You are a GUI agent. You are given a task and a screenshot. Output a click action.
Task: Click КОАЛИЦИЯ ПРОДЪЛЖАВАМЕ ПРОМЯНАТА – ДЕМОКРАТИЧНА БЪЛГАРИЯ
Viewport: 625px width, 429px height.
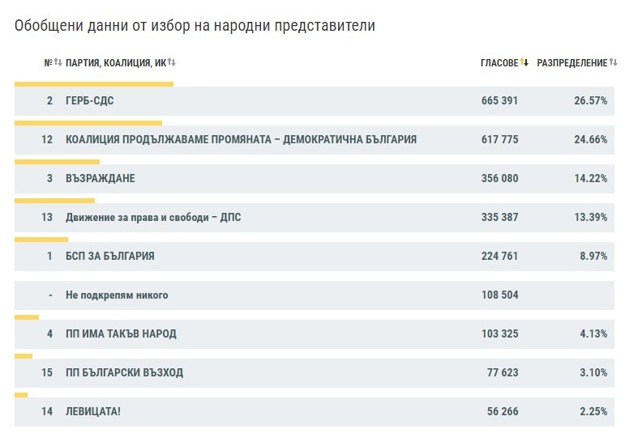coord(241,139)
